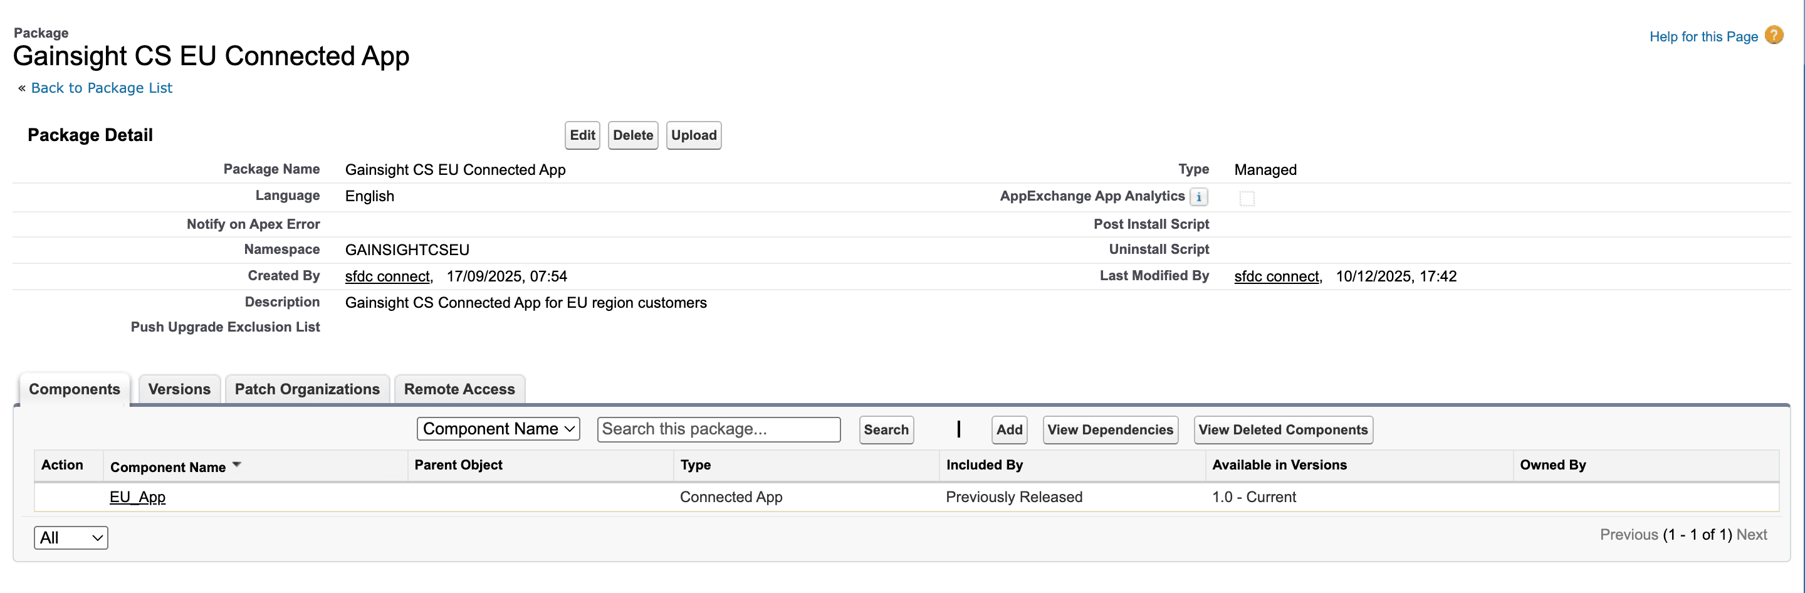Click the Type column header in components table
Viewport: 1805px width, 593px height.
[695, 464]
